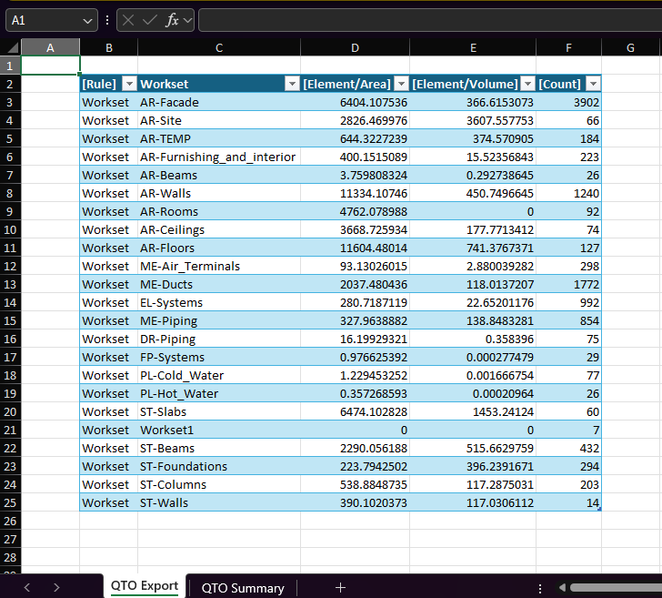
Task: Select column B header
Action: coord(109,47)
